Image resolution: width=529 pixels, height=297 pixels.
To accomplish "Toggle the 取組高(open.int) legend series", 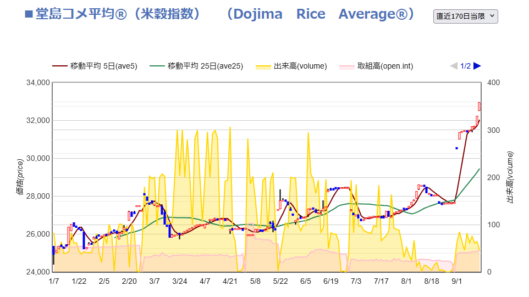I will (376, 66).
